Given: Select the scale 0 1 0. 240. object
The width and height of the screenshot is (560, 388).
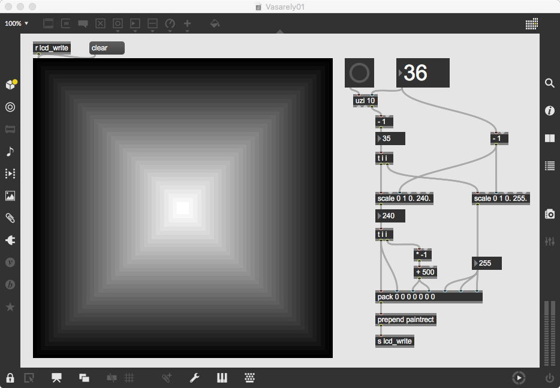Looking at the screenshot, I should pyautogui.click(x=404, y=198).
